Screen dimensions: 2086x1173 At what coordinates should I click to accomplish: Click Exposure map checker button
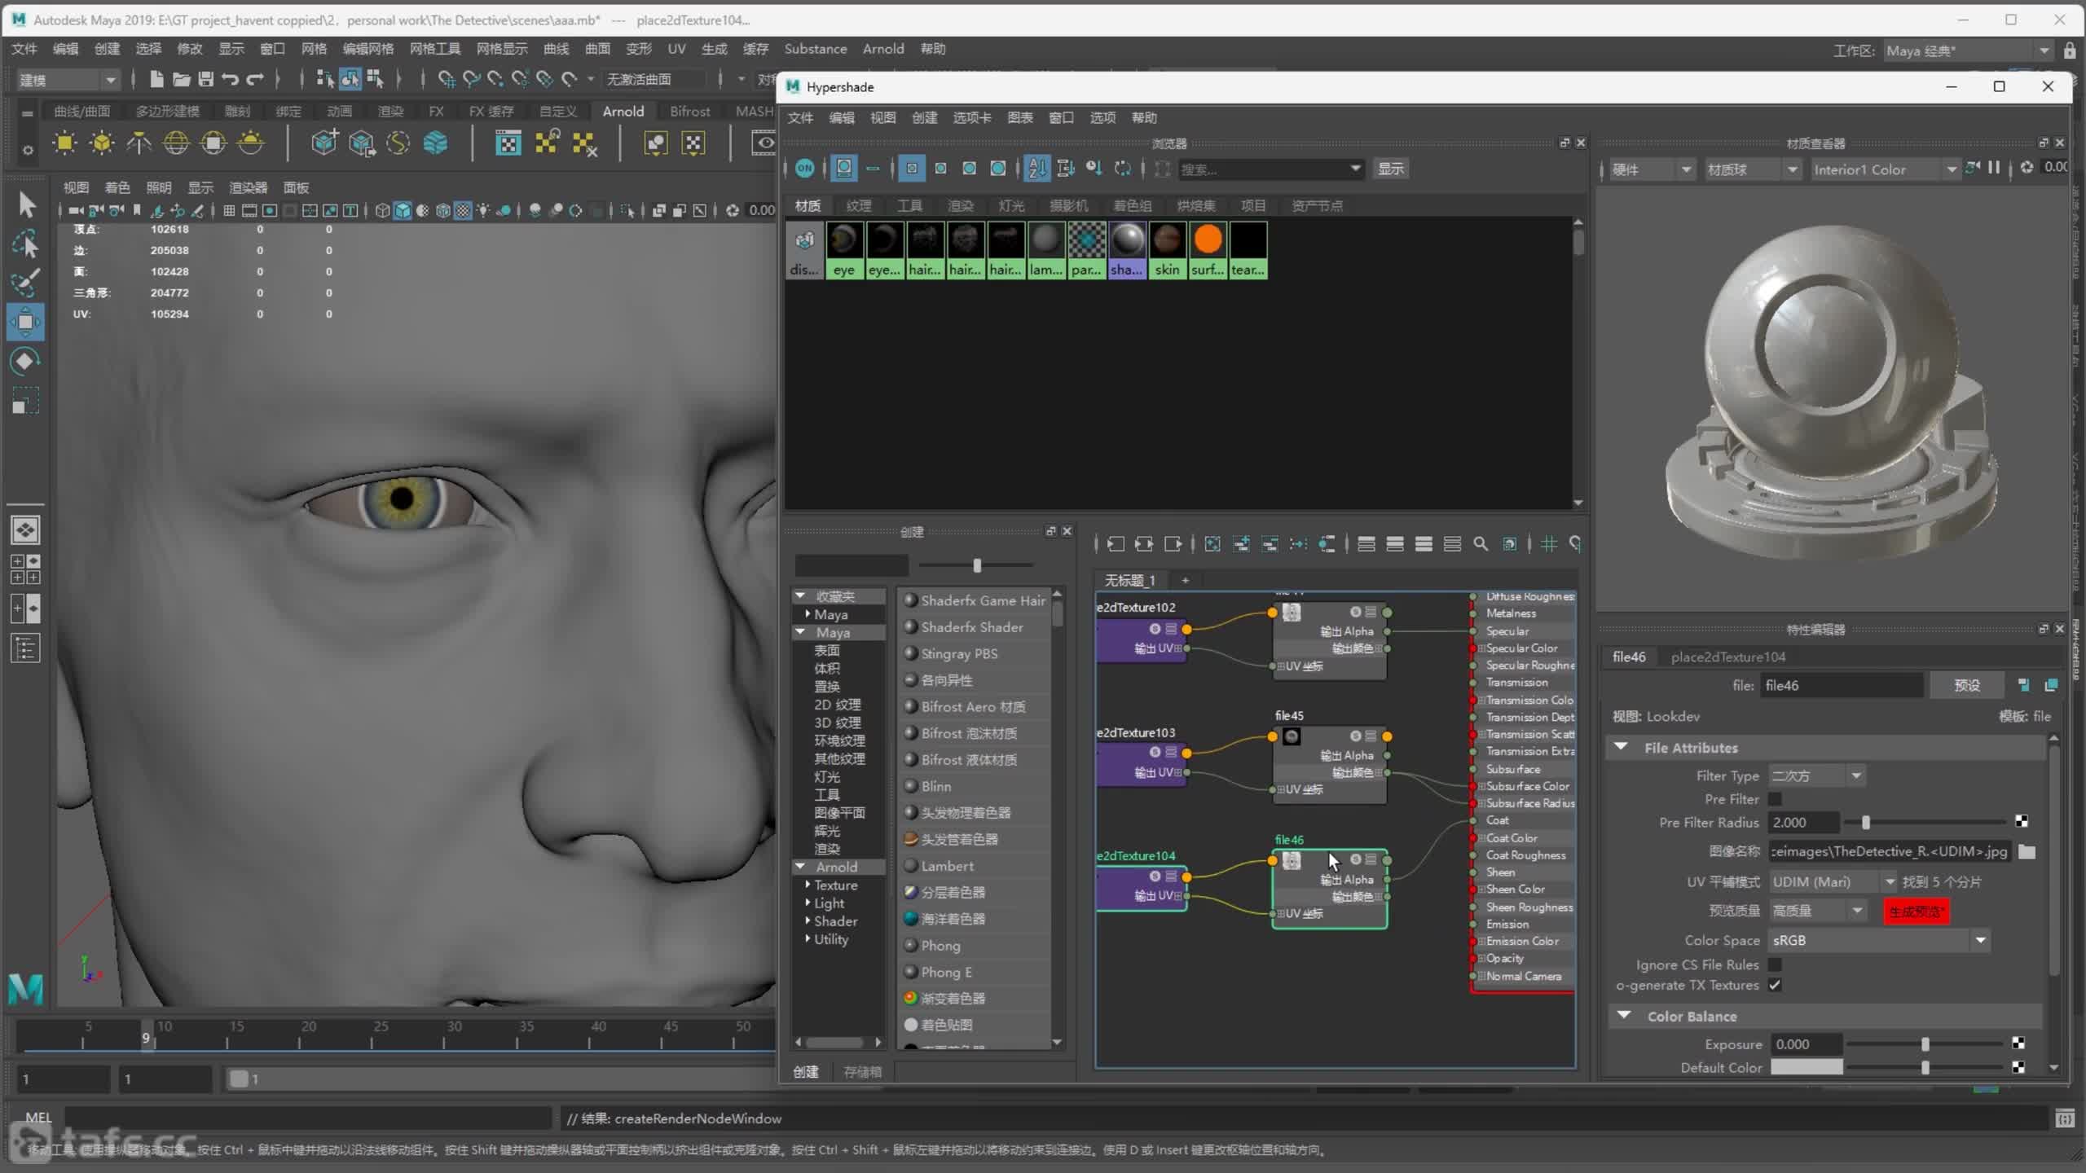coord(2018,1043)
